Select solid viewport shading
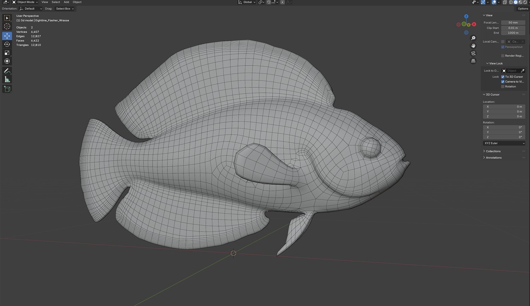This screenshot has width=530, height=306. pyautogui.click(x=516, y=2)
